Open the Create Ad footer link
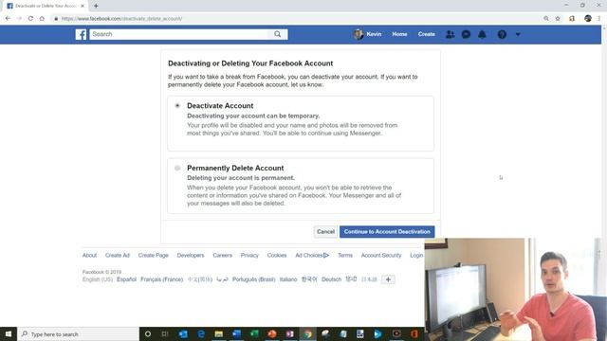Viewport: 607px width, 341px height. pyautogui.click(x=118, y=255)
